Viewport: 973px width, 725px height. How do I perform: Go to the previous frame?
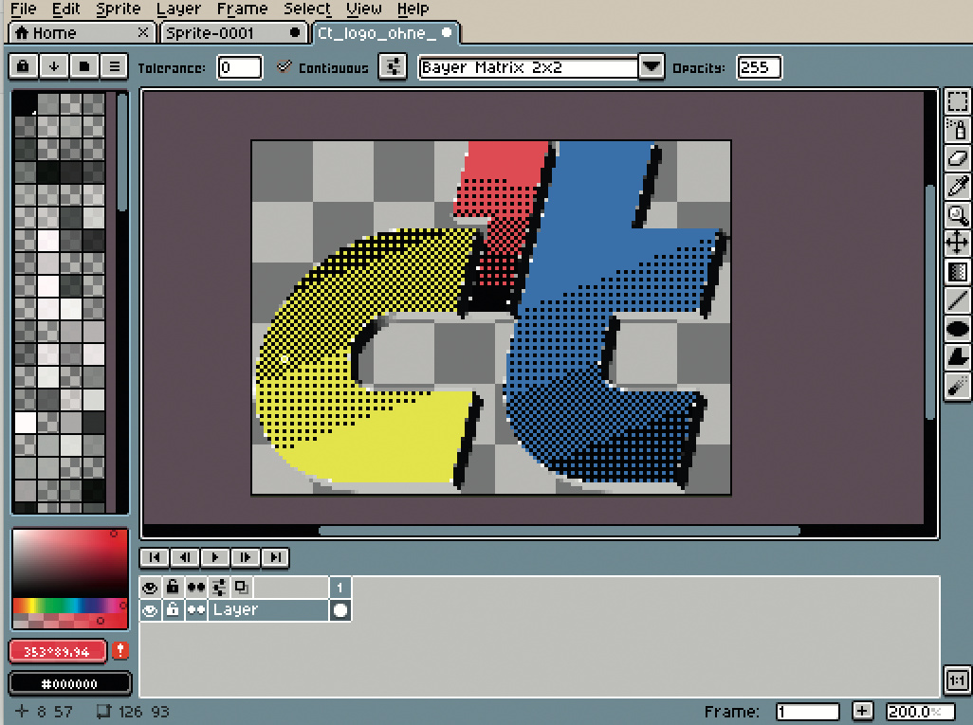[184, 557]
